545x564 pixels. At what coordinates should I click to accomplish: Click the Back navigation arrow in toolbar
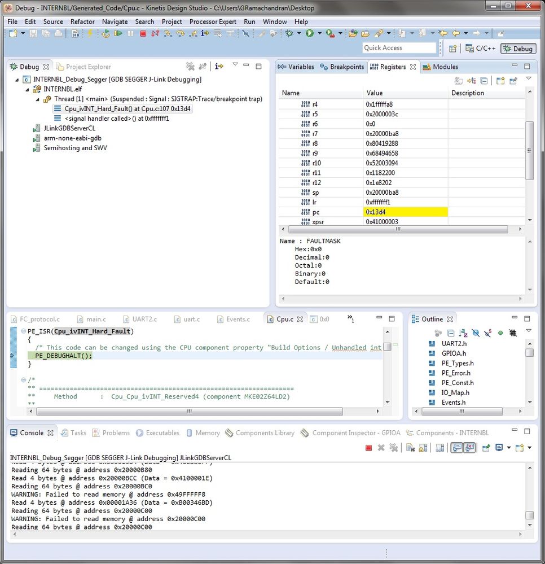pos(456,33)
